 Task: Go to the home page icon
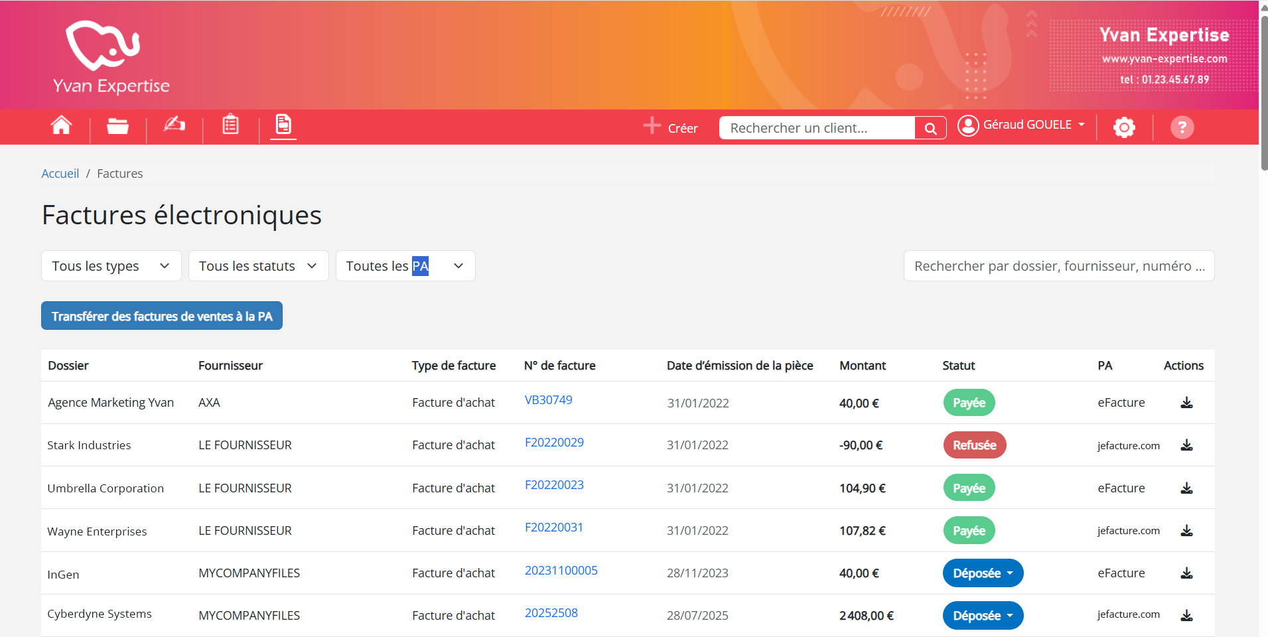tap(61, 125)
